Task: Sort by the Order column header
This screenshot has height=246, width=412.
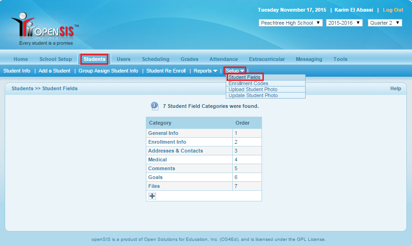Action: point(242,123)
